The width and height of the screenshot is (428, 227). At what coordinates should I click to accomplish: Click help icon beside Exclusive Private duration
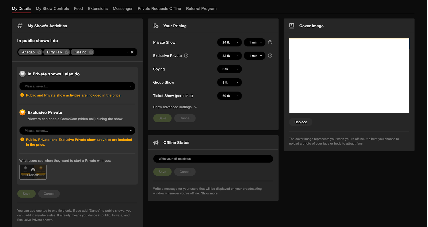(270, 56)
